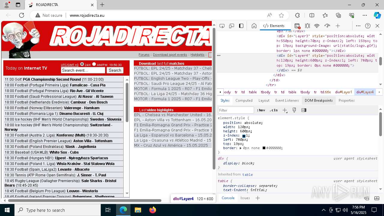Toggle the DevTools activity bar dock icon
The width and height of the screenshot is (384, 216).
[x=241, y=26]
